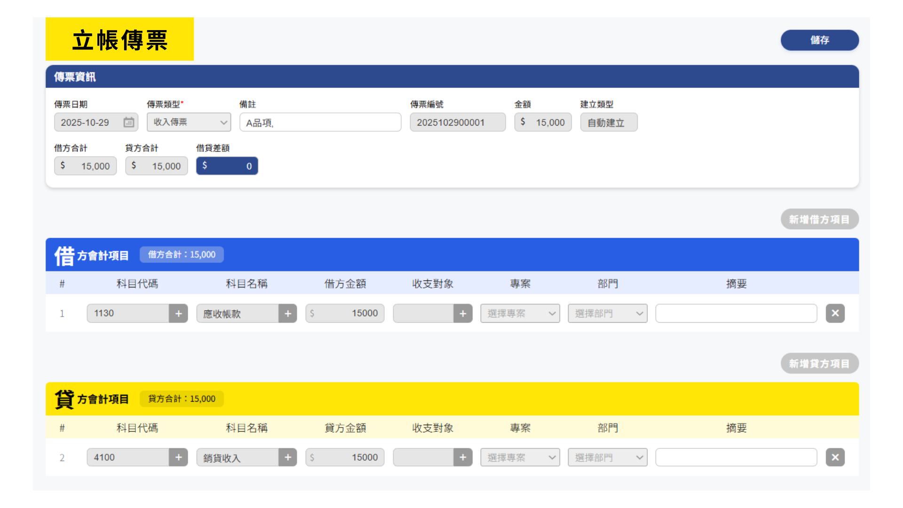Delete credit row 2 with X icon
903x508 pixels.
(835, 457)
